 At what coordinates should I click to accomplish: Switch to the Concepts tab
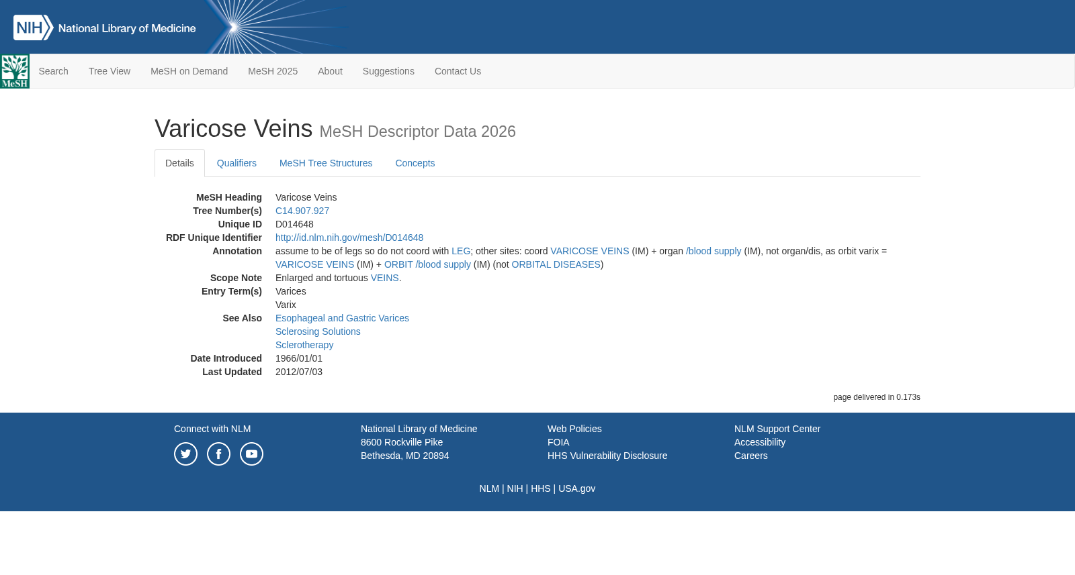(415, 163)
